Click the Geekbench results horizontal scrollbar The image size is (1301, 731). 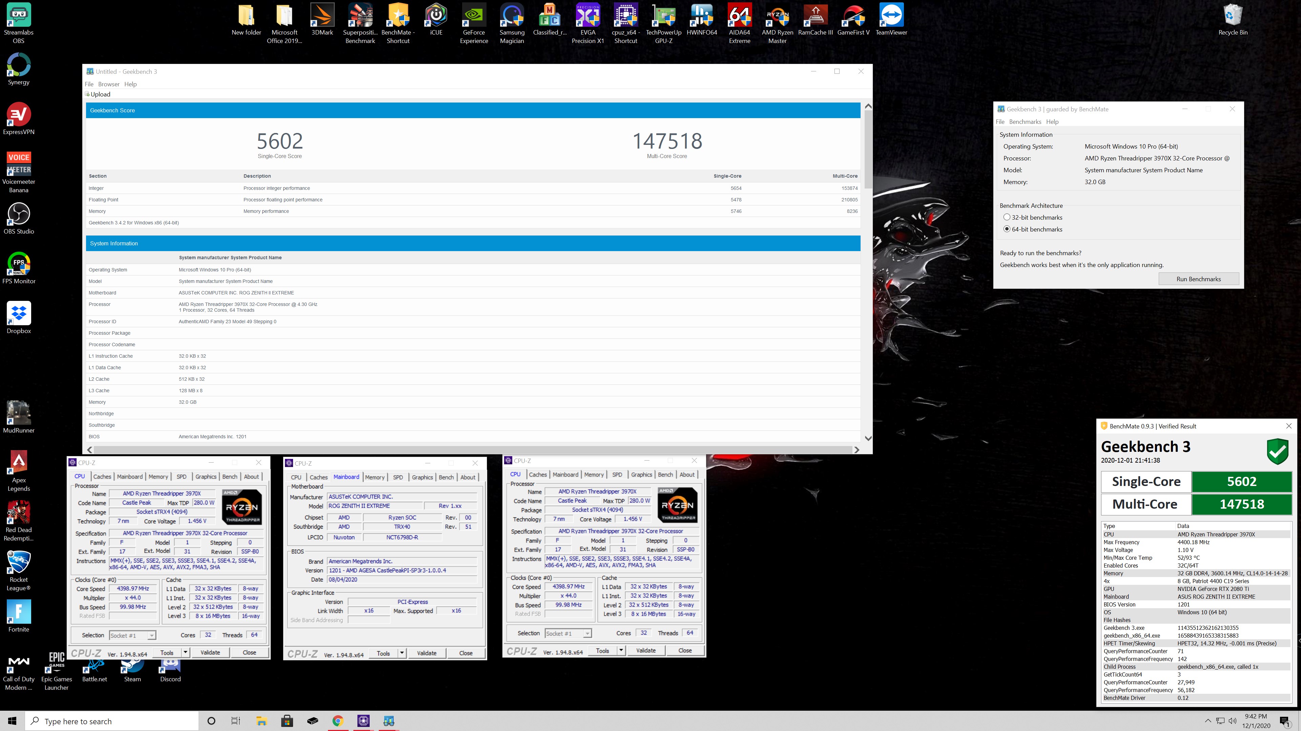(x=473, y=449)
